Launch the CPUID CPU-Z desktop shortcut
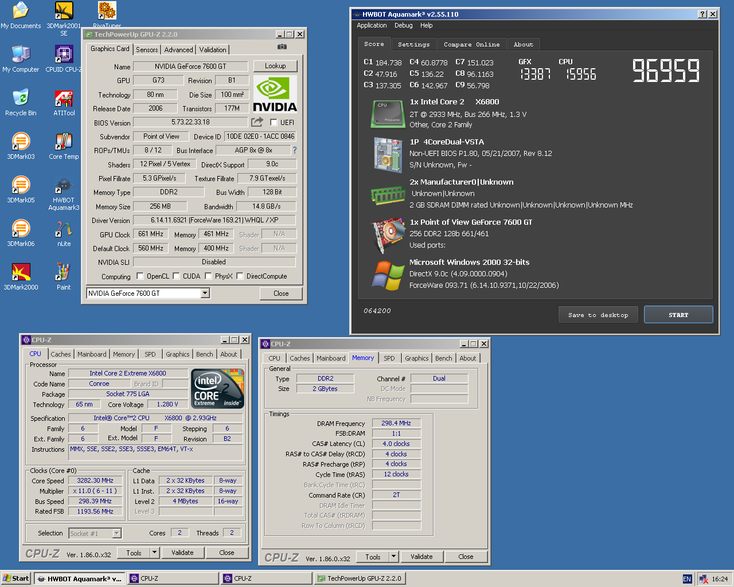734x587 pixels. click(64, 59)
